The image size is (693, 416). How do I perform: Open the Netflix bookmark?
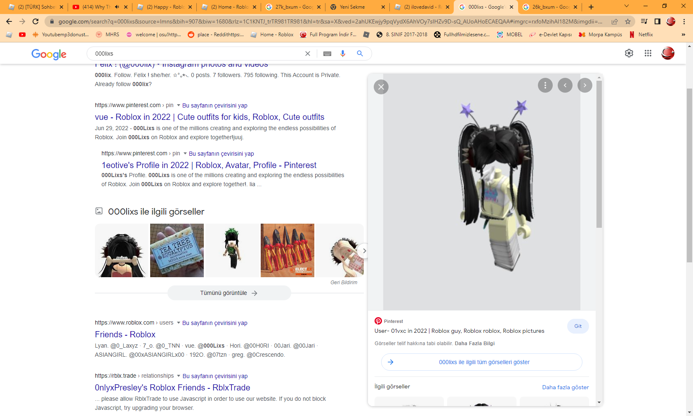[x=641, y=35]
